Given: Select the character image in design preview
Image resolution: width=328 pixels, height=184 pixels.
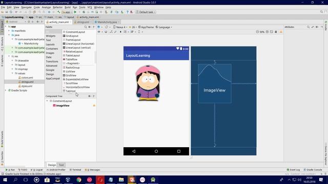Looking at the screenshot, I should pyautogui.click(x=148, y=83).
